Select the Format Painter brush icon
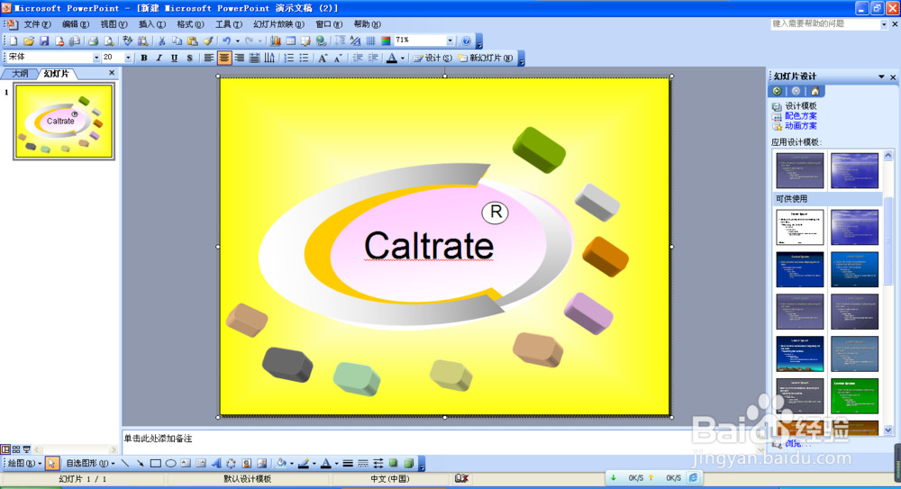Viewport: 901px width, 489px height. [208, 41]
